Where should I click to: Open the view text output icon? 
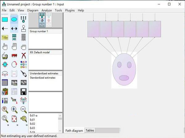(x=14, y=91)
